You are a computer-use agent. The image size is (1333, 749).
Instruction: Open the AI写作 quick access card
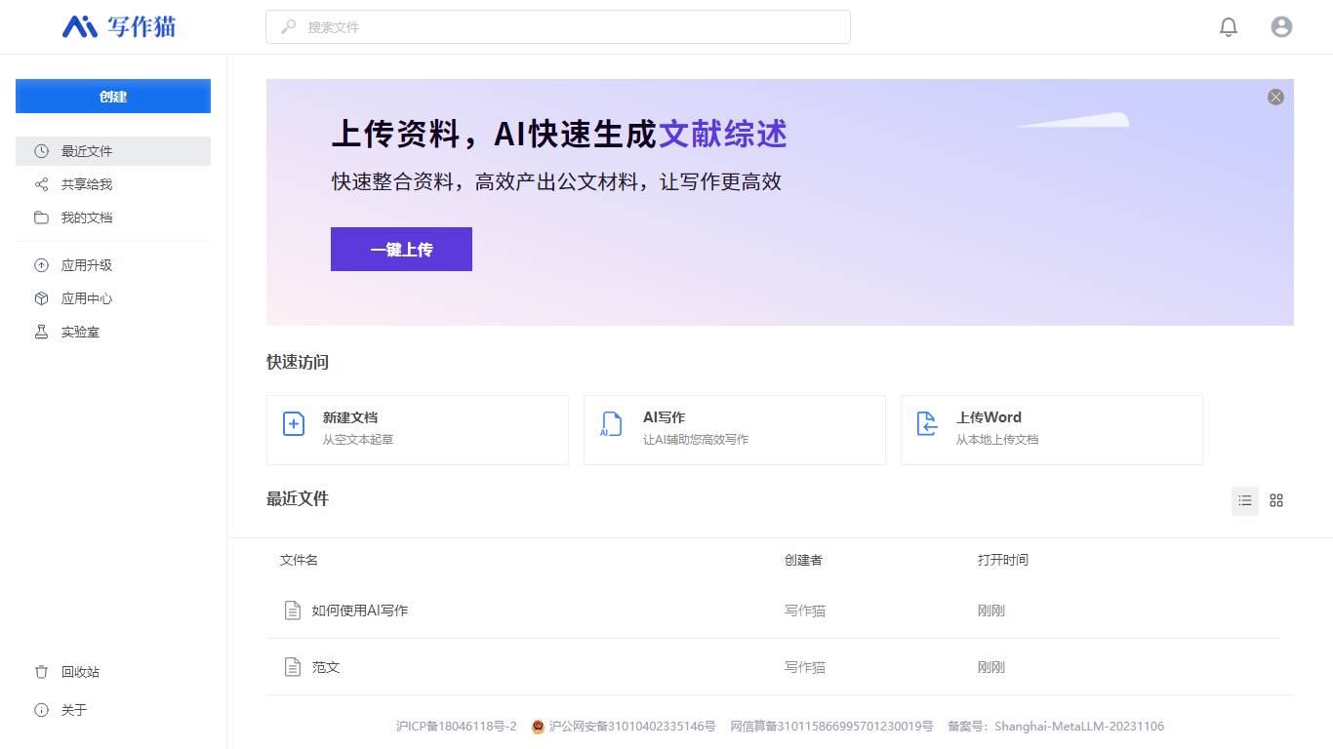tap(734, 429)
